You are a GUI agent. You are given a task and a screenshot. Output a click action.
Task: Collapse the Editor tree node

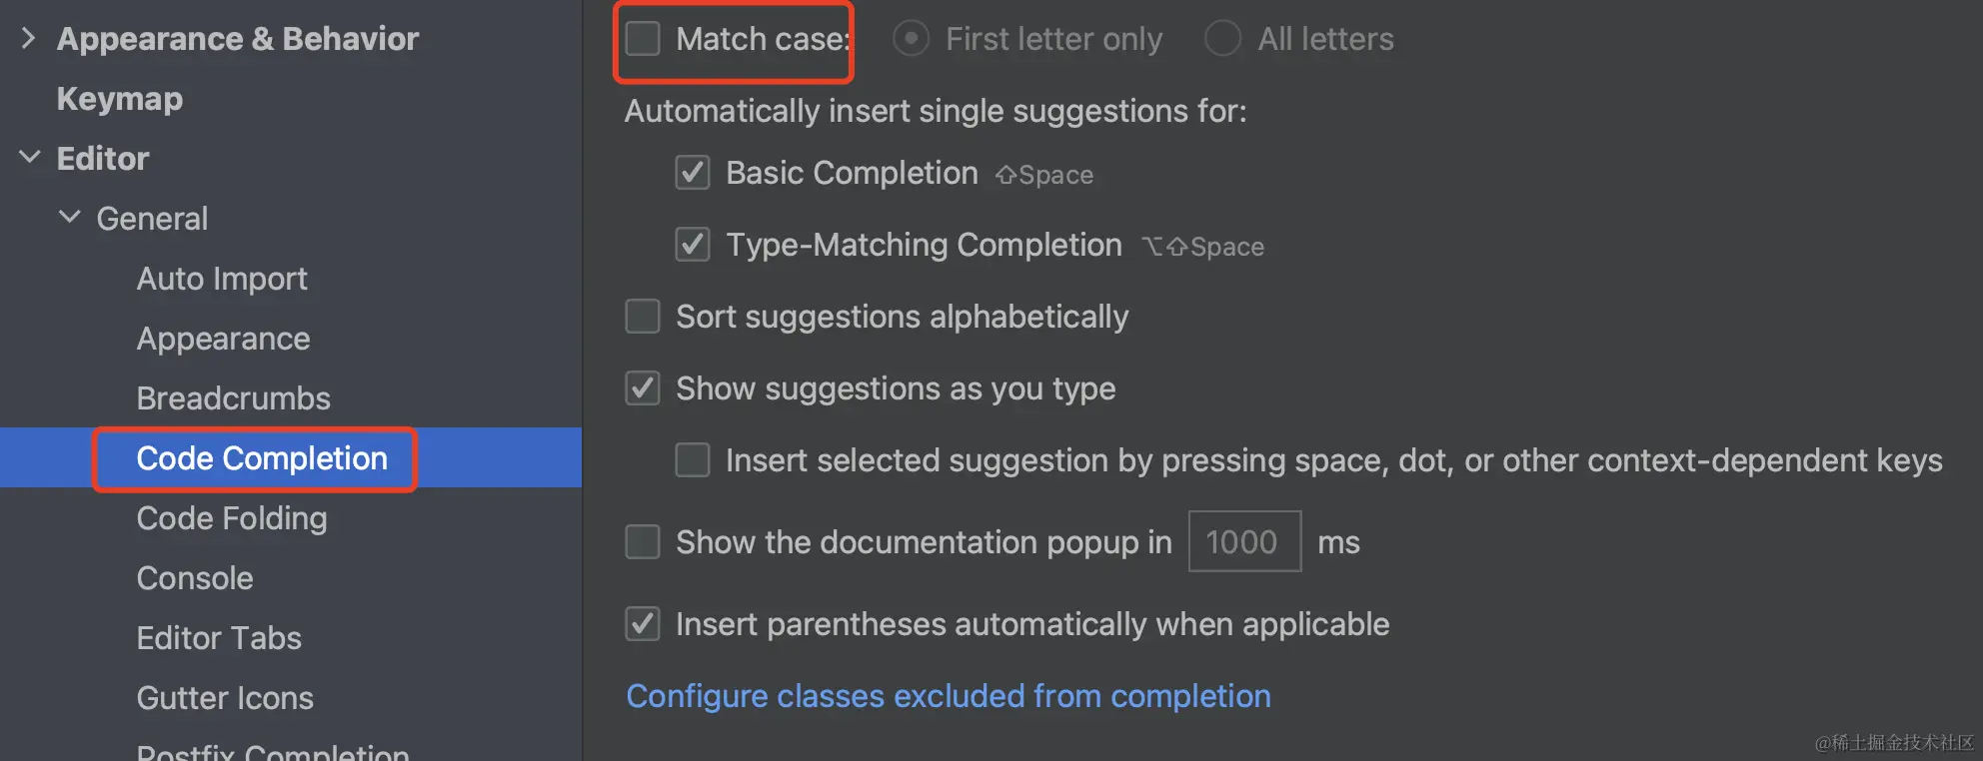coord(30,158)
